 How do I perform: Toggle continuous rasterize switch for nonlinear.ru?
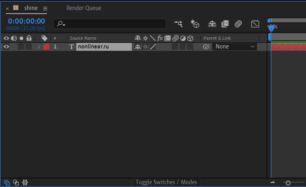point(145,47)
